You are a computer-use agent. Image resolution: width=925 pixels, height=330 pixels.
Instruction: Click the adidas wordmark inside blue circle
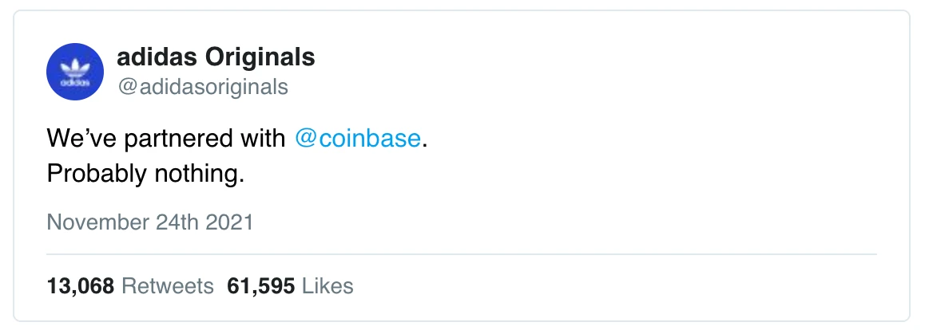click(75, 83)
